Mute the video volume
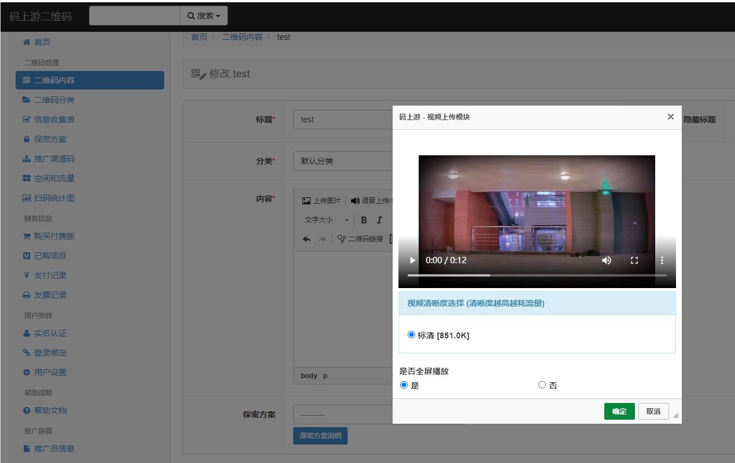 [x=606, y=260]
